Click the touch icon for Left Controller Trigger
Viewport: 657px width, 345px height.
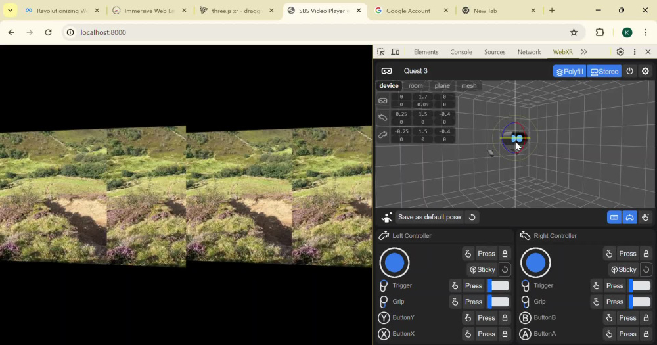(x=455, y=286)
